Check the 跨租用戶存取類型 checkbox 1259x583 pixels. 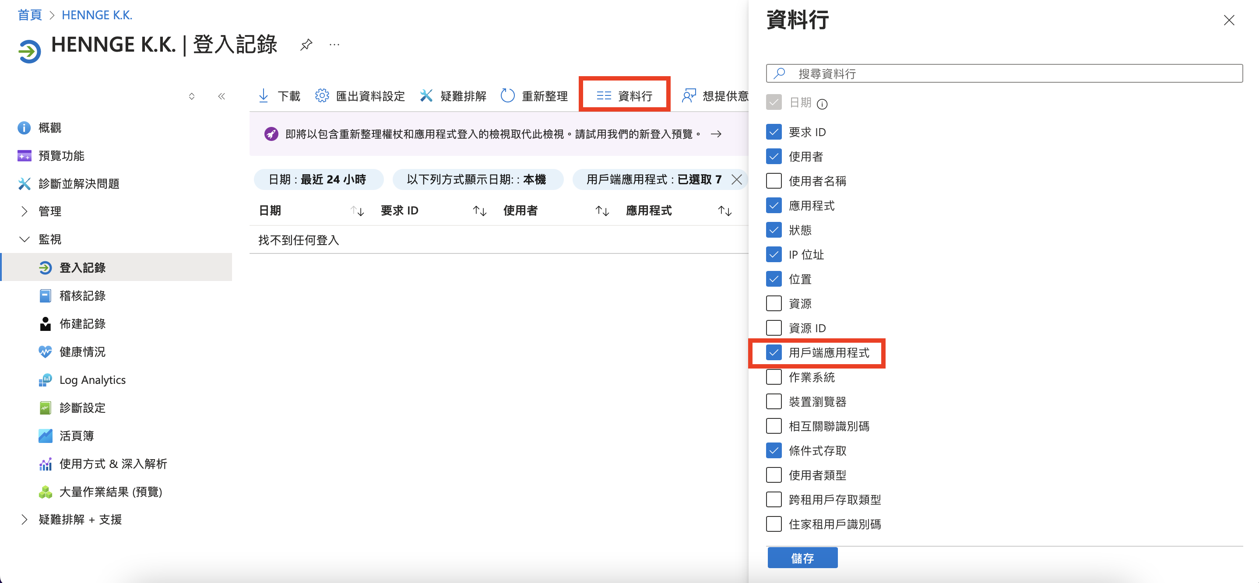pos(774,499)
